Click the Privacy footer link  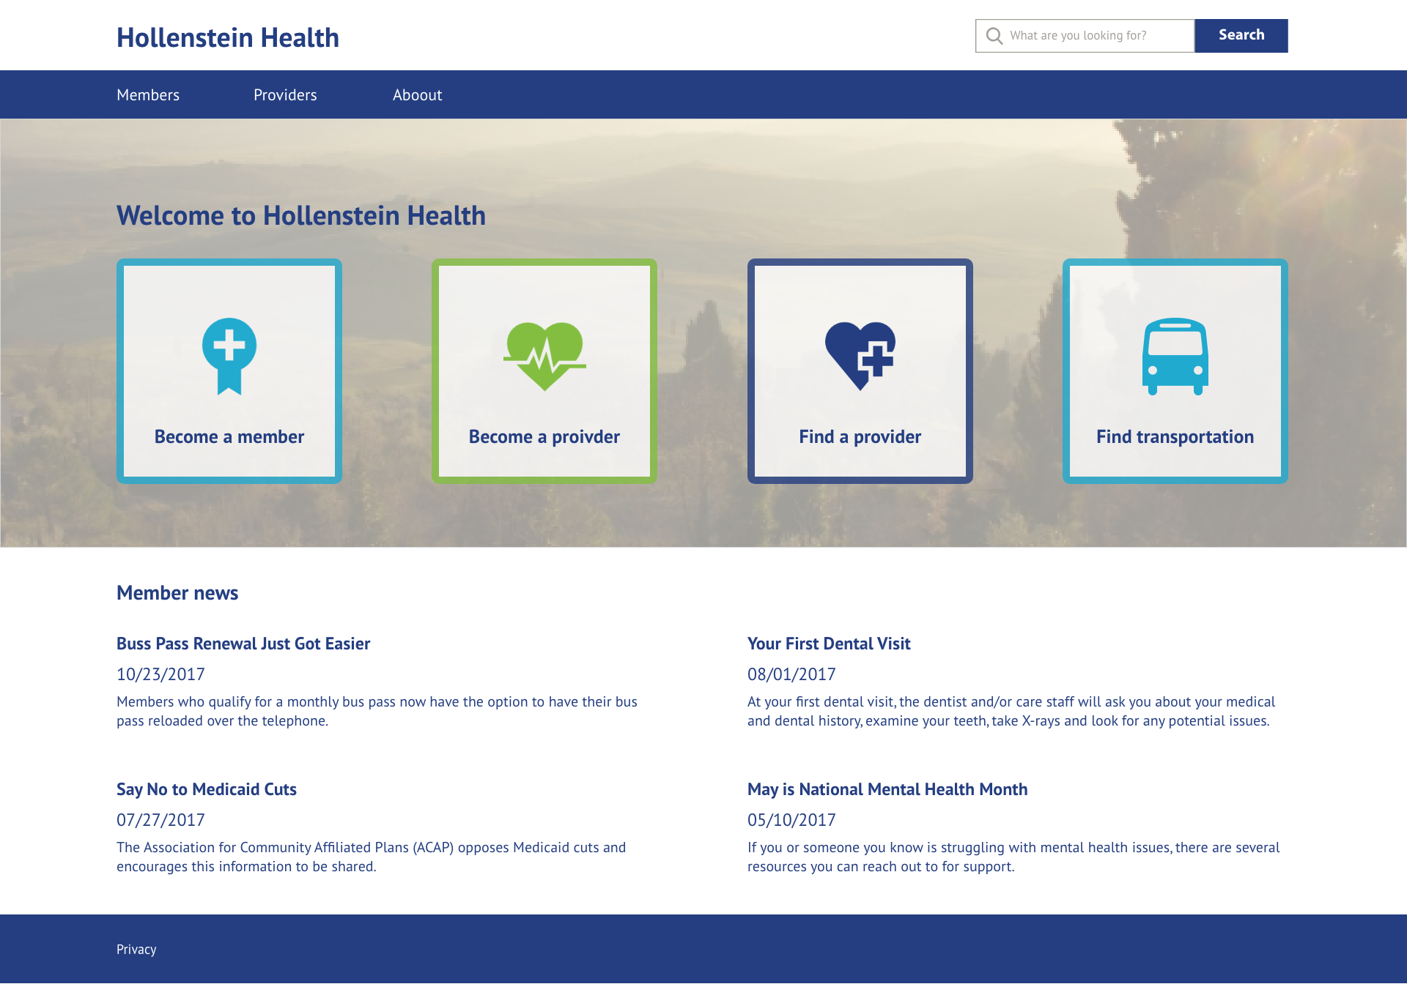(x=136, y=950)
